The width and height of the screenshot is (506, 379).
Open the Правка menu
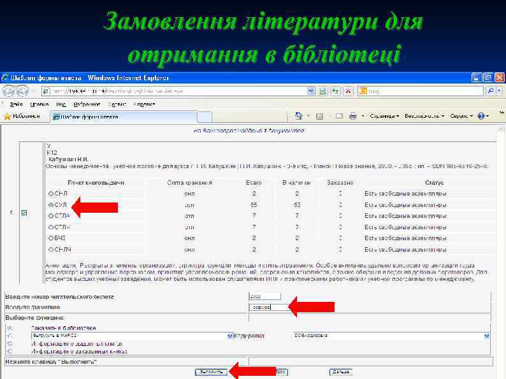click(39, 104)
